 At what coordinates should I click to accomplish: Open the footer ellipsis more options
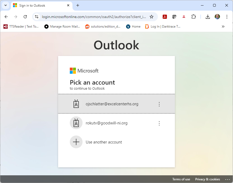[x=227, y=179]
